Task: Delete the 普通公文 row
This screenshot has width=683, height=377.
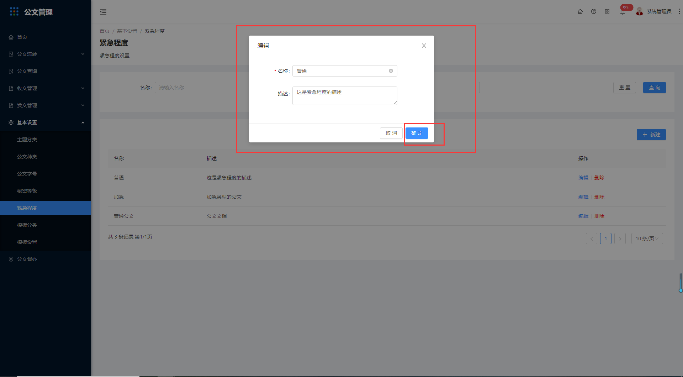Action: pos(599,216)
